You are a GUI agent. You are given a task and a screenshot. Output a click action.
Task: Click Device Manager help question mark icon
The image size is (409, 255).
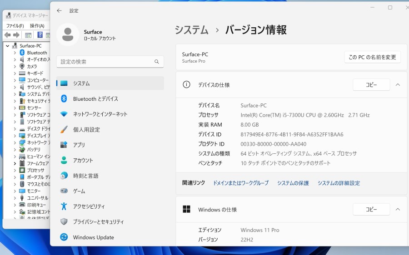40,35
